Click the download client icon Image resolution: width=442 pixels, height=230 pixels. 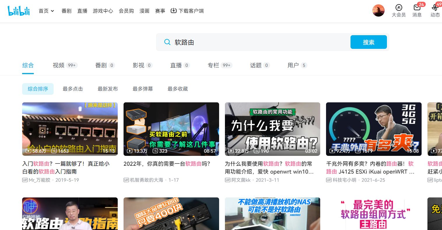coord(174,10)
